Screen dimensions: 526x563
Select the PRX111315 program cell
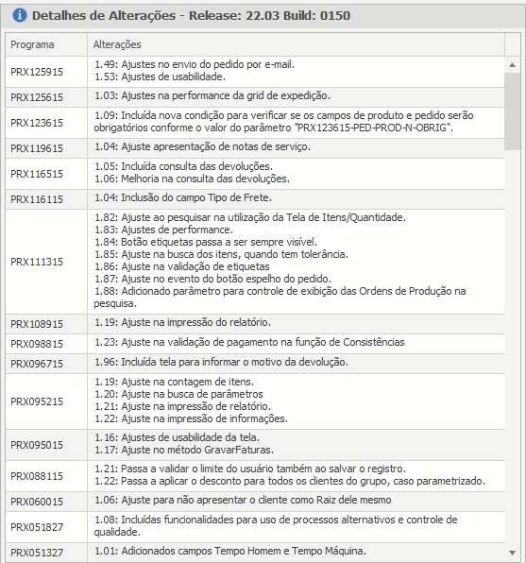coord(46,262)
